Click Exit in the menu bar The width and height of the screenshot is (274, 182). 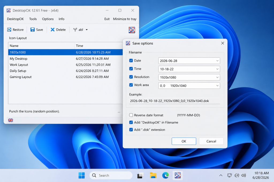tap(107, 19)
